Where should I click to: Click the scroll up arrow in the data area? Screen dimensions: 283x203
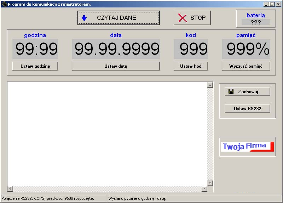(210, 85)
